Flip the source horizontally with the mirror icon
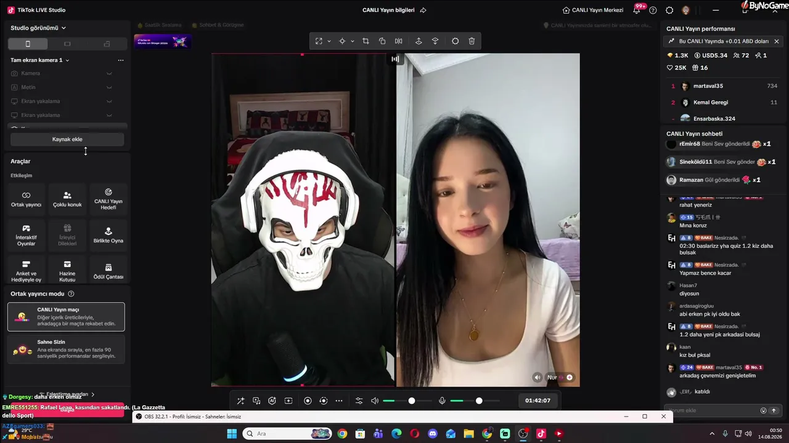789x443 pixels. 399,41
